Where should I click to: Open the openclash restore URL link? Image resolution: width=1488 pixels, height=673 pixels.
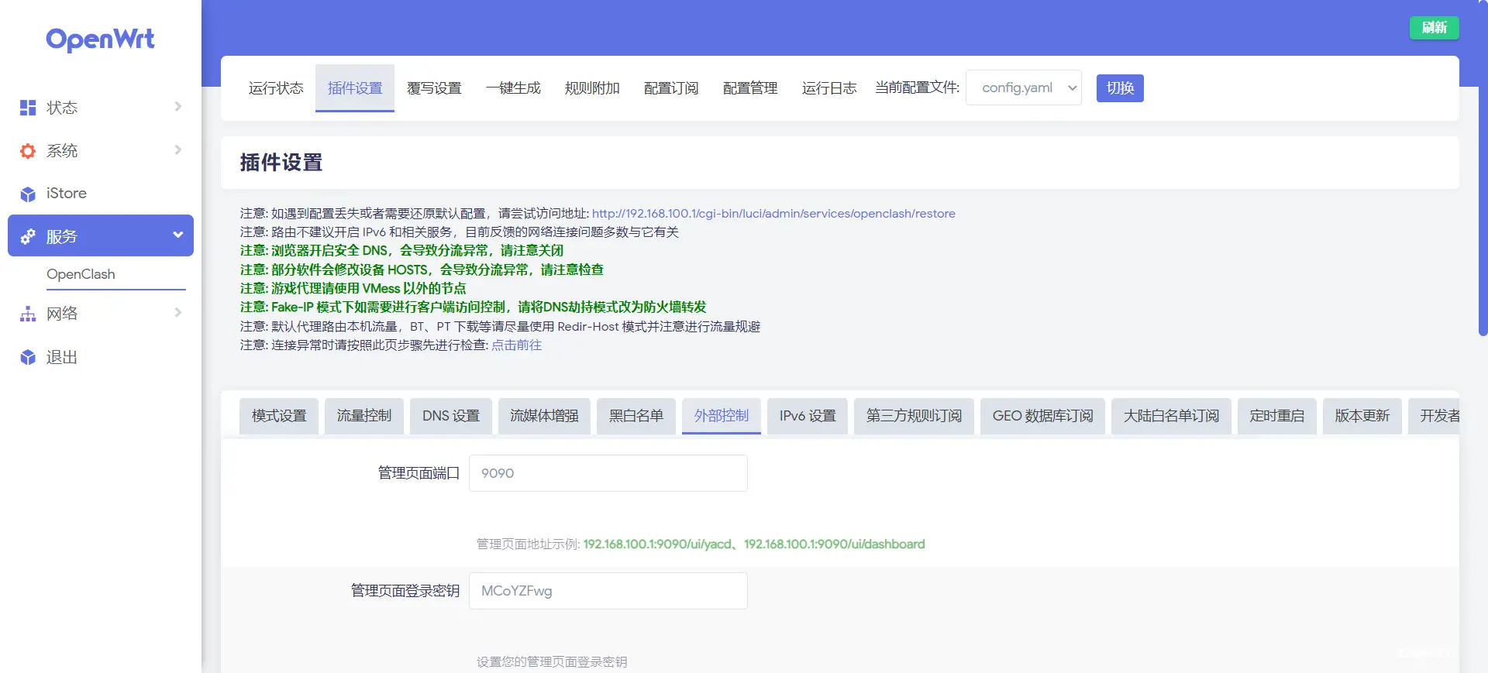click(773, 214)
